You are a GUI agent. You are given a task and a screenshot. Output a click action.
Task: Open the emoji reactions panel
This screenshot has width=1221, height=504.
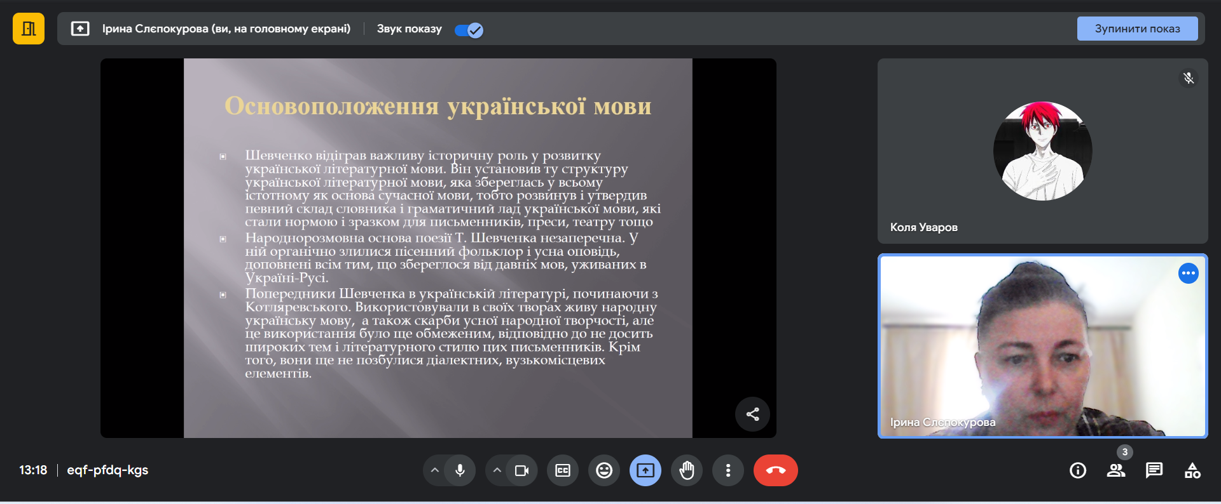click(604, 470)
